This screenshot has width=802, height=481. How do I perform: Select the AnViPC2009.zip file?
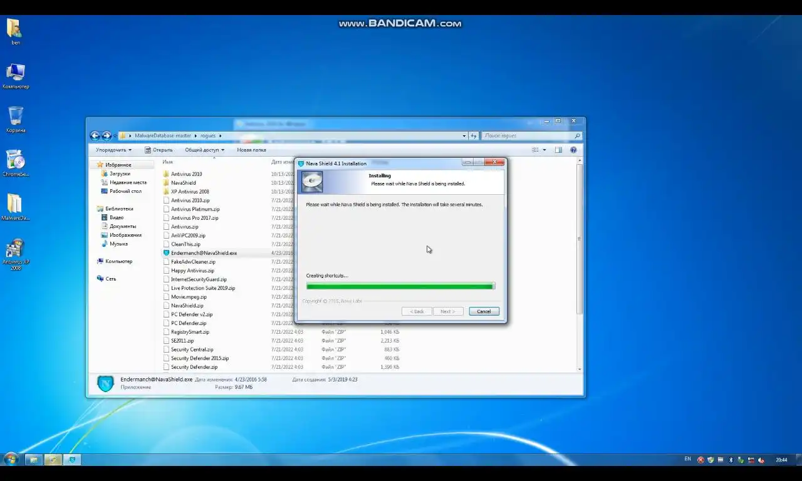[x=188, y=235]
